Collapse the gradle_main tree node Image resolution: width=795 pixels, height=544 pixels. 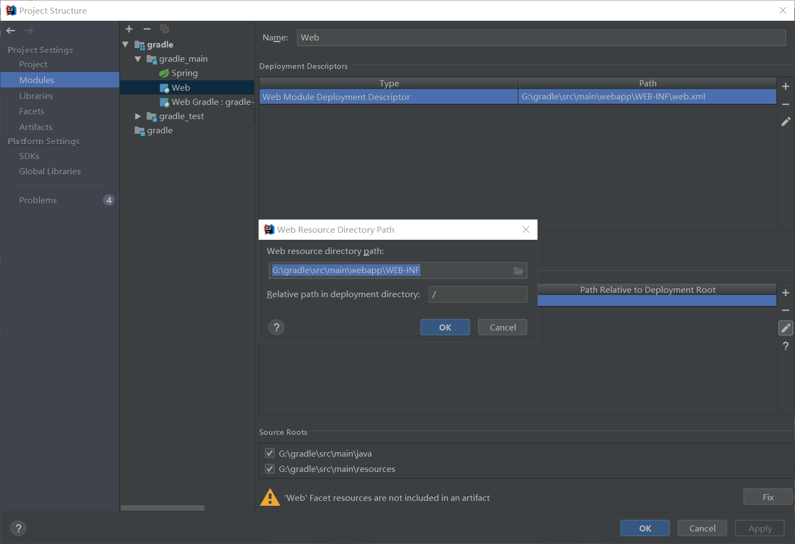[137, 58]
